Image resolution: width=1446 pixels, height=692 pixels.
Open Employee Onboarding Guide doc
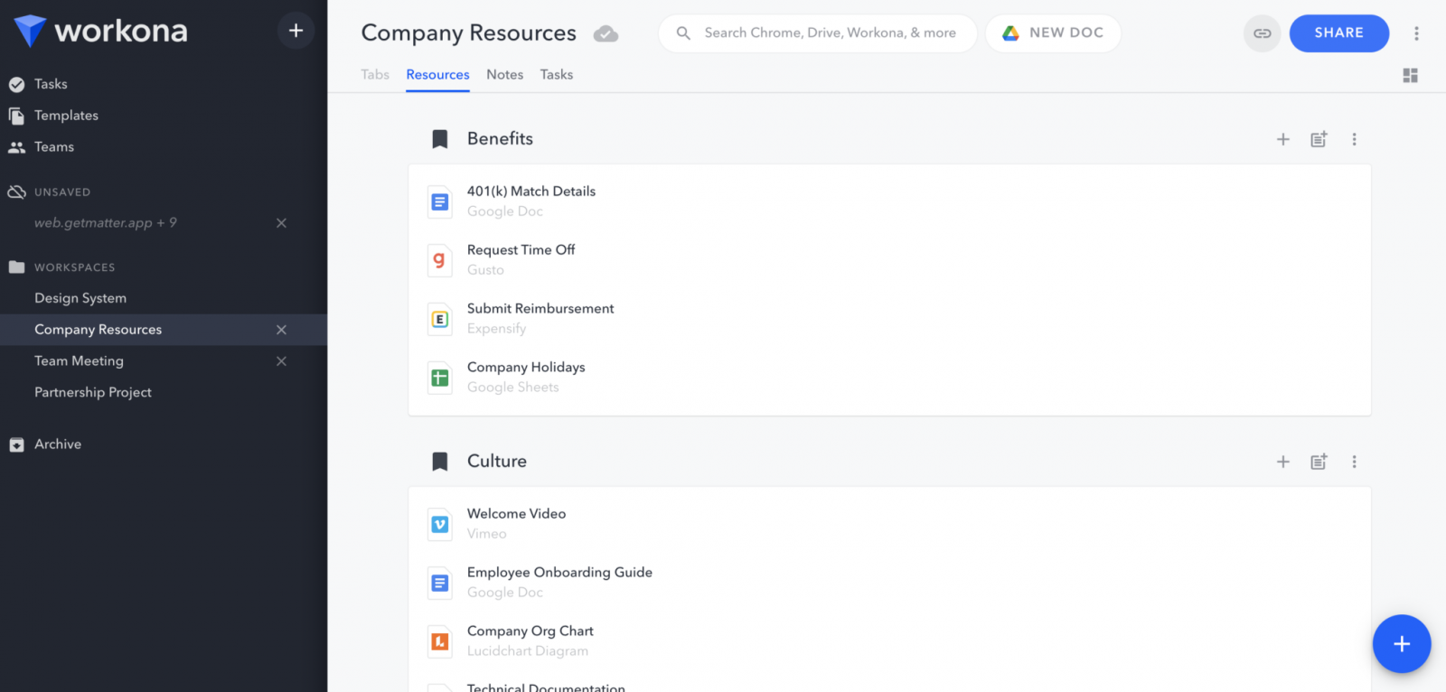pos(559,573)
